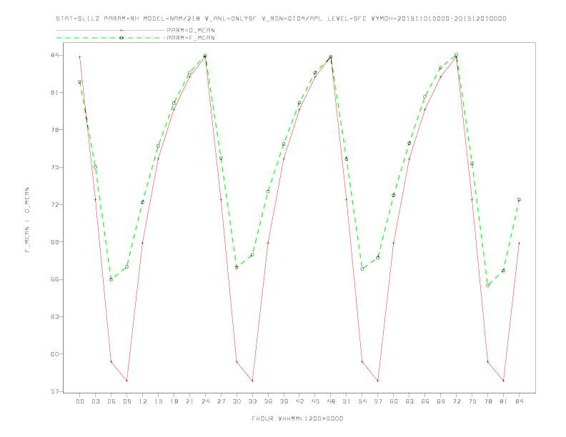
Task: Click the red O_MEAN plus marker at hour 84
Action: pyautogui.click(x=519, y=243)
